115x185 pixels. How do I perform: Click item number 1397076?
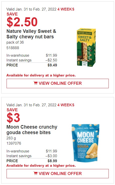click(14, 143)
